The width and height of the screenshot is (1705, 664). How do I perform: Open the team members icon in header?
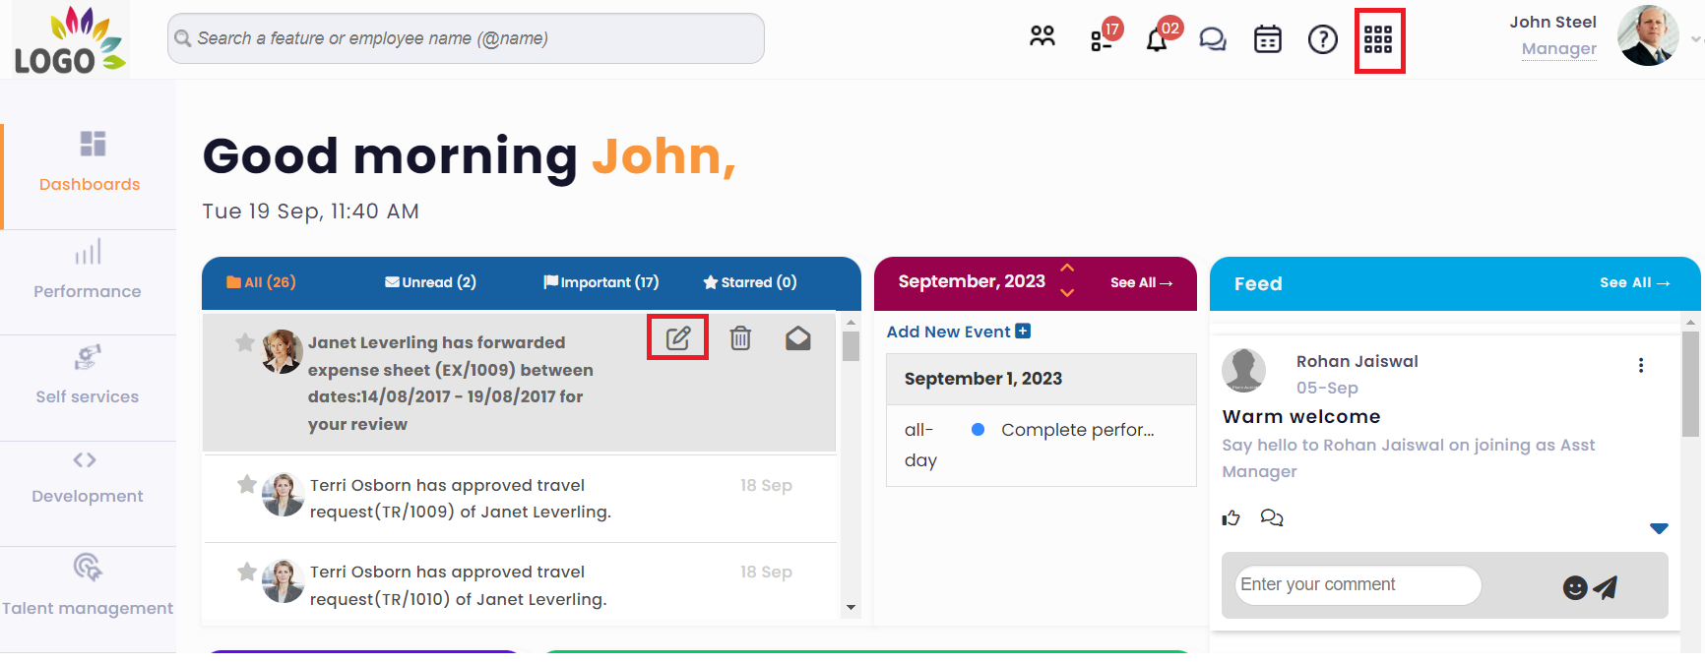click(1042, 37)
